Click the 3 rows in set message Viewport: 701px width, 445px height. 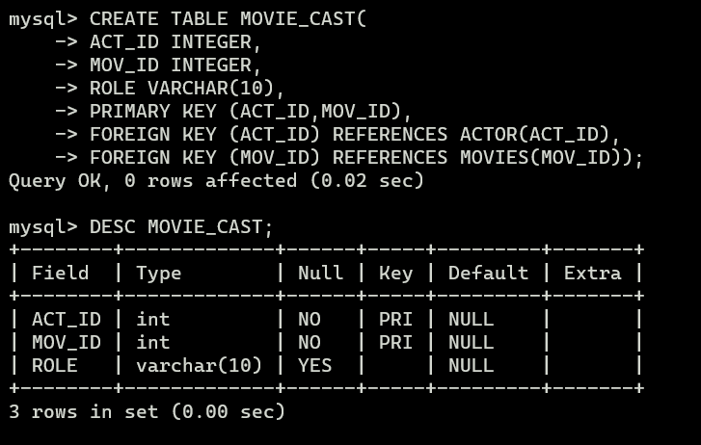(148, 412)
